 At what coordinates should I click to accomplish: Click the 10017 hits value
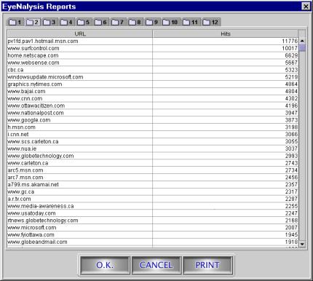pyautogui.click(x=290, y=48)
